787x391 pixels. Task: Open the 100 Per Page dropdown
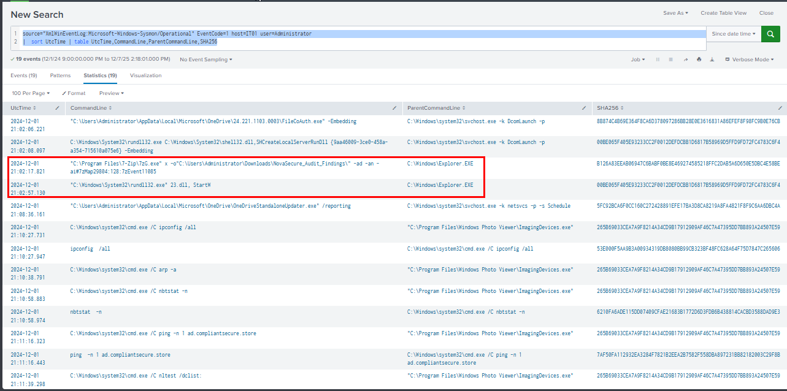(x=31, y=93)
